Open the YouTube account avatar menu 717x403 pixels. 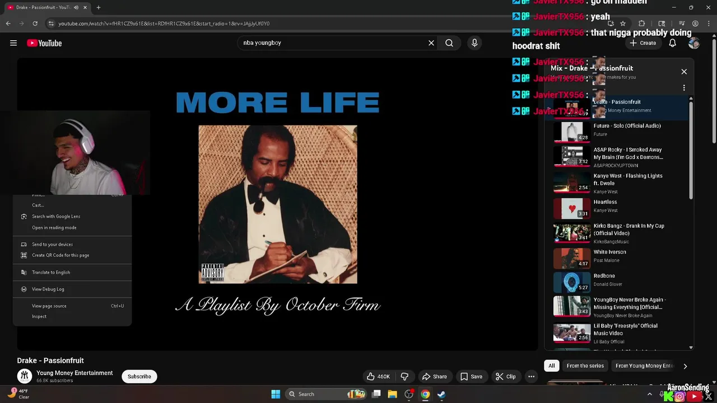point(694,43)
